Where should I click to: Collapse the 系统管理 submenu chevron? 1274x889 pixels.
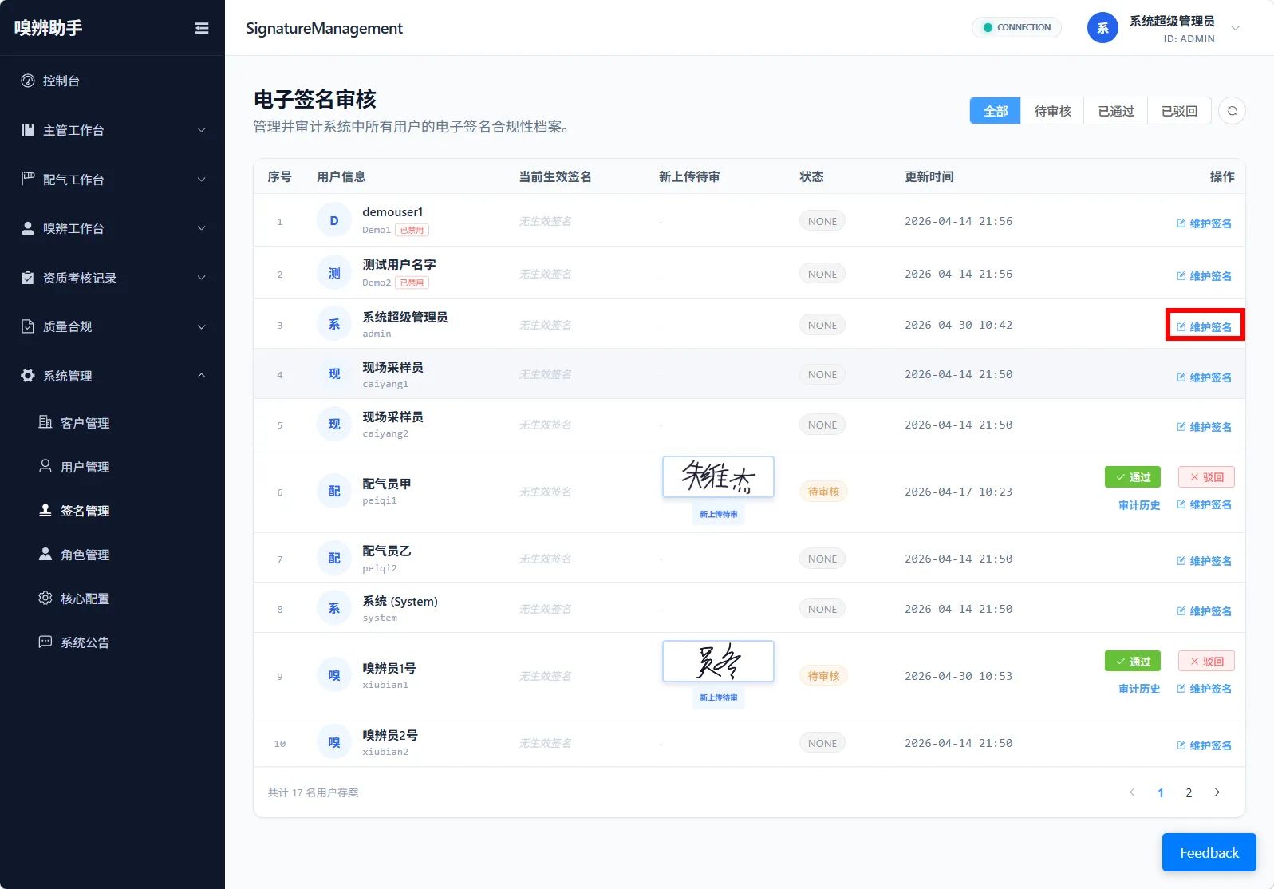click(201, 376)
